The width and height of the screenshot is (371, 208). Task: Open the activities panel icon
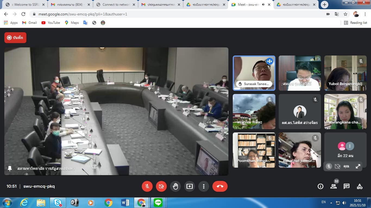point(360,186)
